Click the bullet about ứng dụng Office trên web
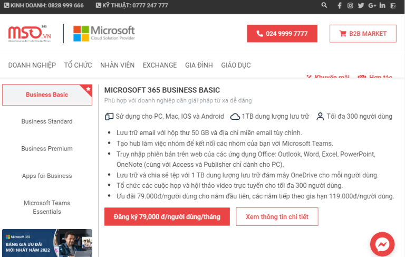The image size is (405, 257). pos(246,159)
